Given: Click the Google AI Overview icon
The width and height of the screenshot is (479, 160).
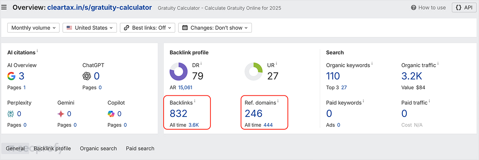Looking at the screenshot, I should click(11, 76).
